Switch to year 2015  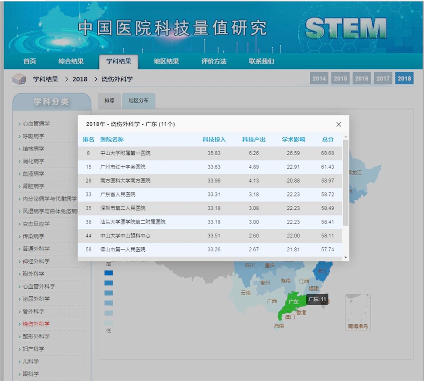pyautogui.click(x=340, y=78)
